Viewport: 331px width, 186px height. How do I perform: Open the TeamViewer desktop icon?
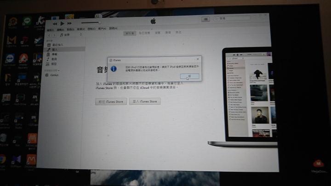10,61
